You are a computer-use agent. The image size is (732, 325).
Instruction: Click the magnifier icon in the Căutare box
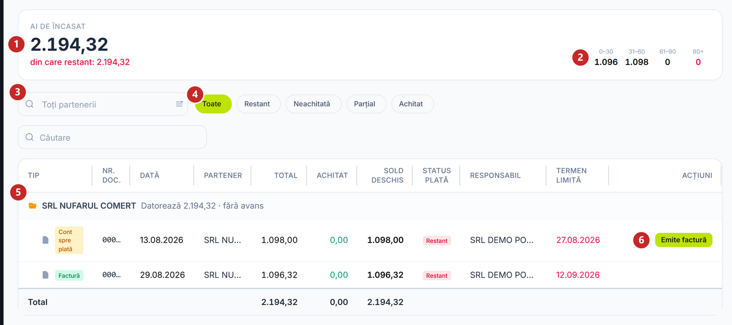pos(30,137)
